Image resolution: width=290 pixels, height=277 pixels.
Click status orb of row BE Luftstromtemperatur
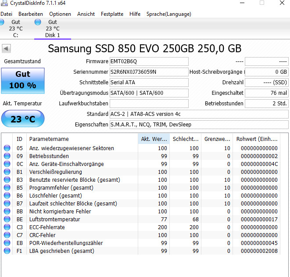pyautogui.click(x=7, y=219)
